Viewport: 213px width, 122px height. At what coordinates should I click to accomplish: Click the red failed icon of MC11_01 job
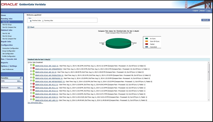pos(34,87)
